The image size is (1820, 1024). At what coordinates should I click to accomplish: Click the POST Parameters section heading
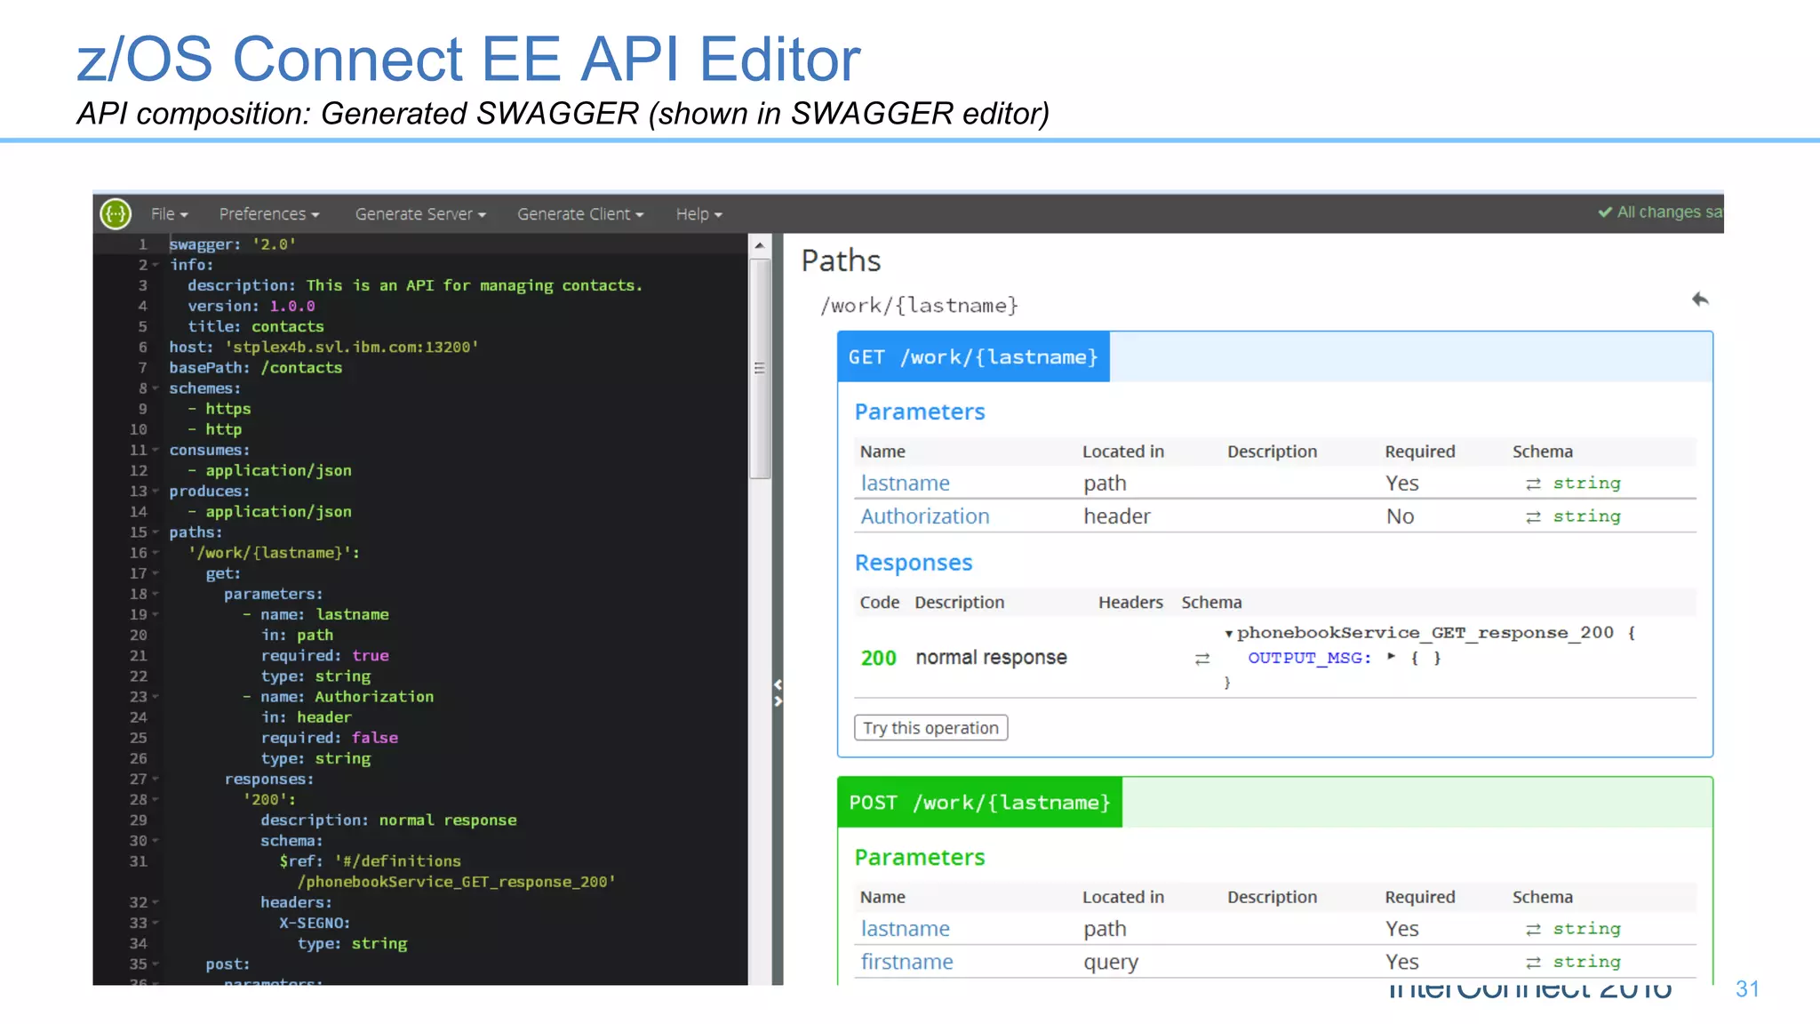click(920, 857)
